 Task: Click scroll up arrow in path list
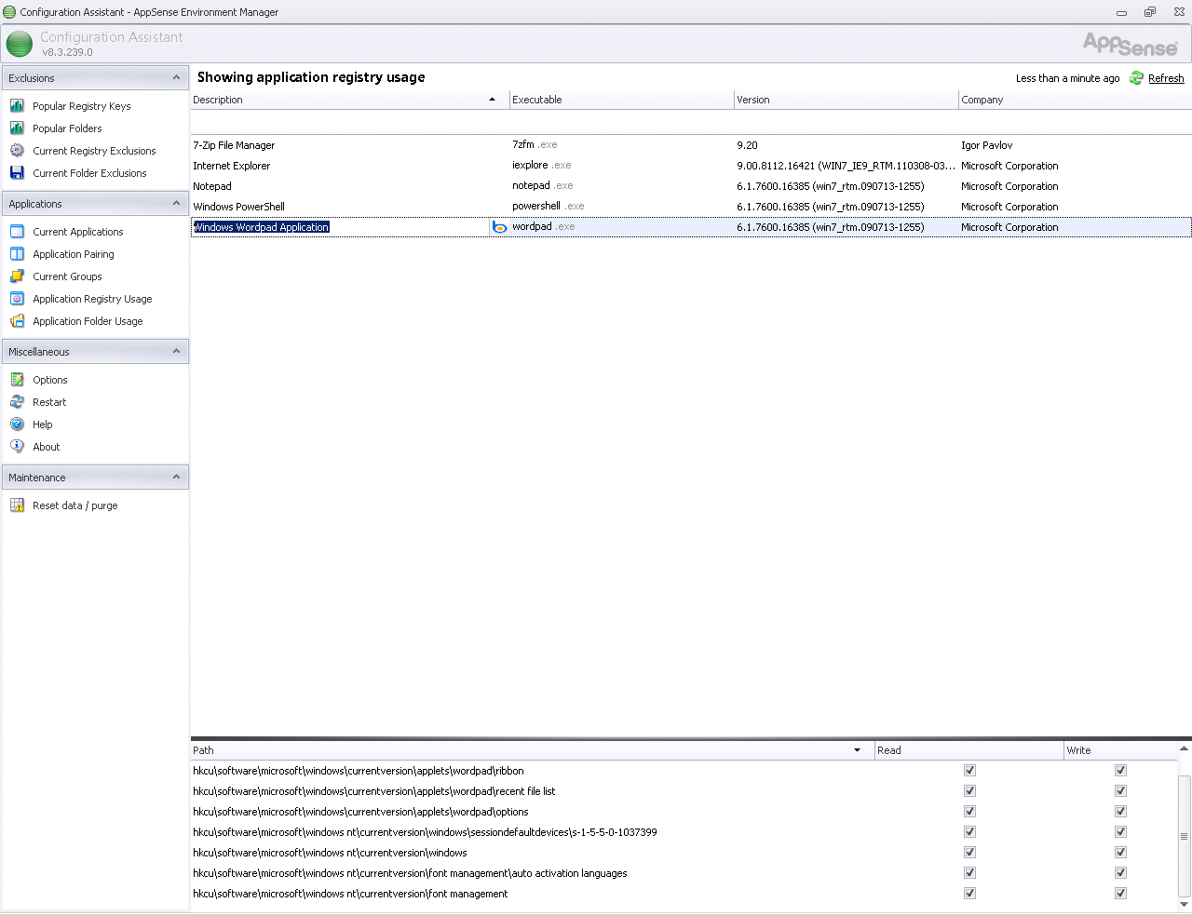tap(1185, 748)
